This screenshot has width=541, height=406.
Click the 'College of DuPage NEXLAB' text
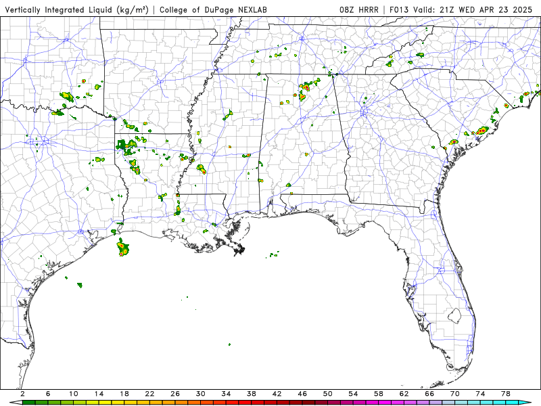pyautogui.click(x=213, y=9)
